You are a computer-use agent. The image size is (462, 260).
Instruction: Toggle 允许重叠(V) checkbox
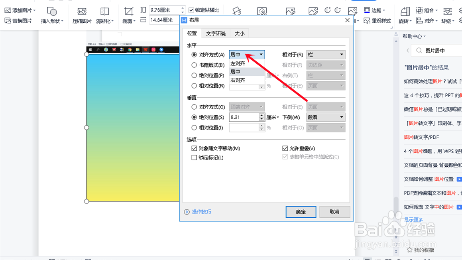[x=285, y=148]
